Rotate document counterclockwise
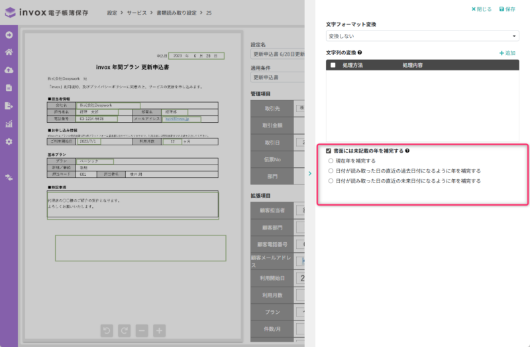 [107, 330]
